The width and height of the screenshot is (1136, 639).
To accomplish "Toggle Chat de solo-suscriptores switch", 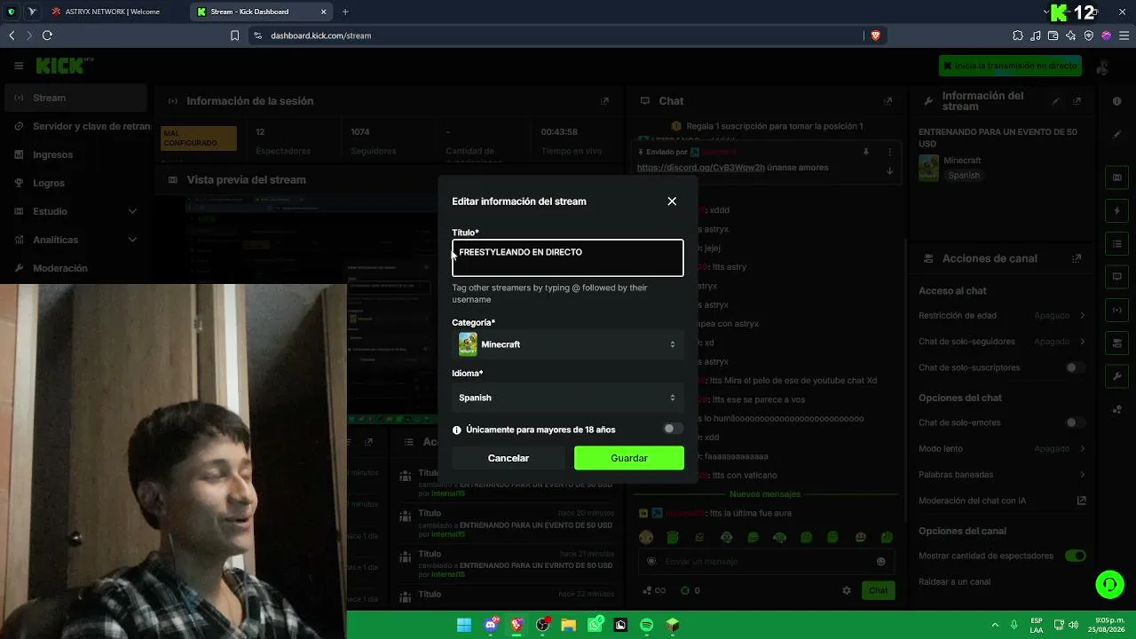I will 1075,367.
